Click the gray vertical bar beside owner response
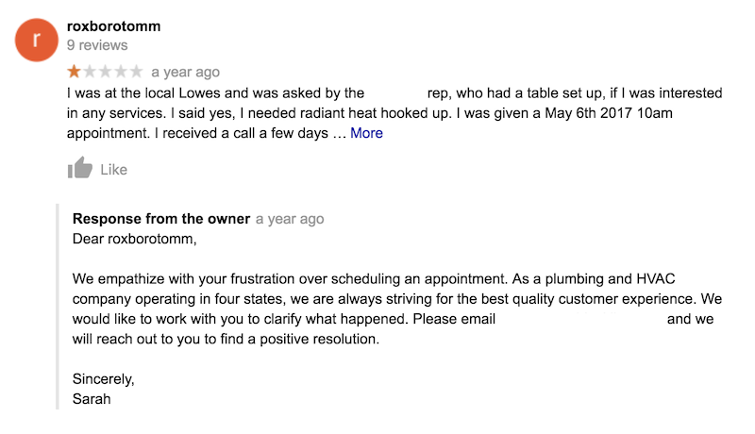The width and height of the screenshot is (755, 434). (x=58, y=307)
